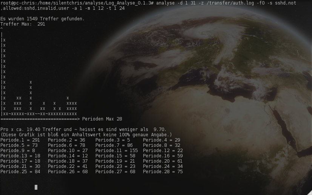Click the 'Perioden Max 28' label
Viewport: 312px width, 195px height.
(x=102, y=119)
